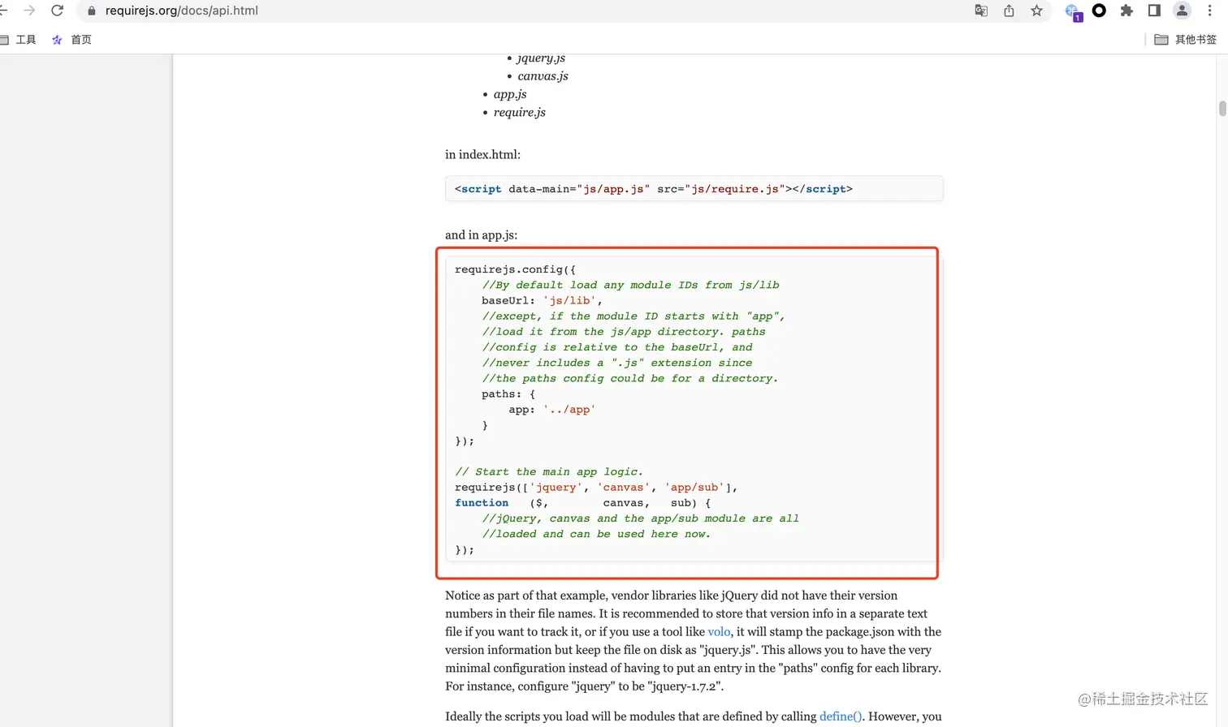
Task: Click the paths: { code line
Action: [x=508, y=394]
